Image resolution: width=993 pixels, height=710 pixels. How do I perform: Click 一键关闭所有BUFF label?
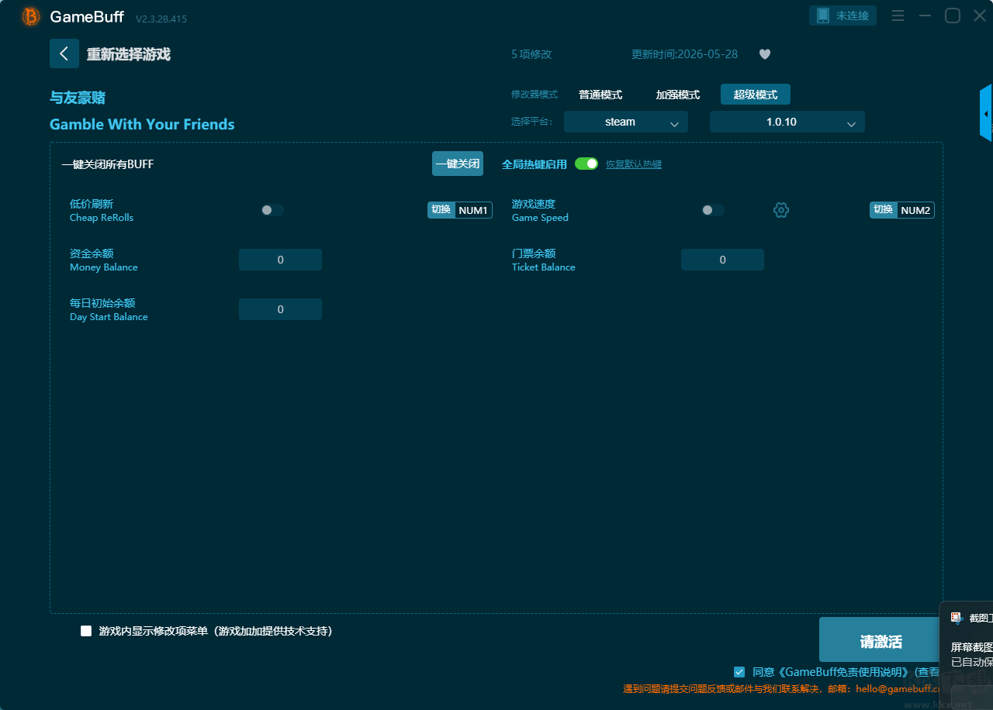click(x=108, y=164)
